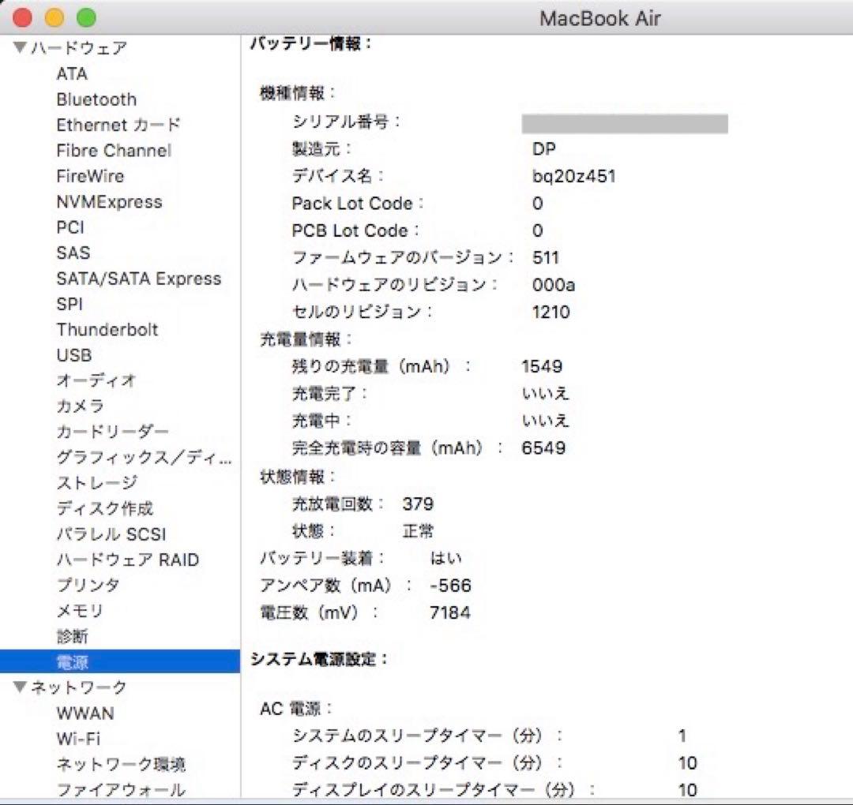The height and width of the screenshot is (805, 853).
Task: Open オーディオ hardware info
Action: pyautogui.click(x=96, y=380)
